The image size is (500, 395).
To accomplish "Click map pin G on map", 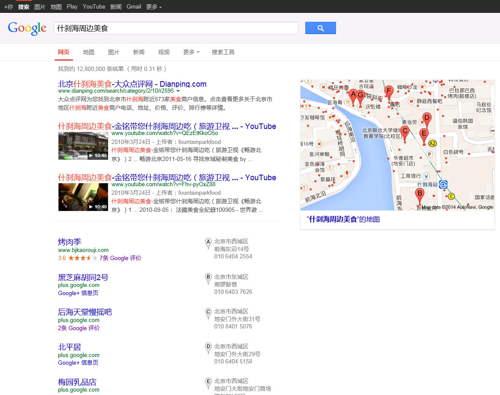I will (361, 97).
